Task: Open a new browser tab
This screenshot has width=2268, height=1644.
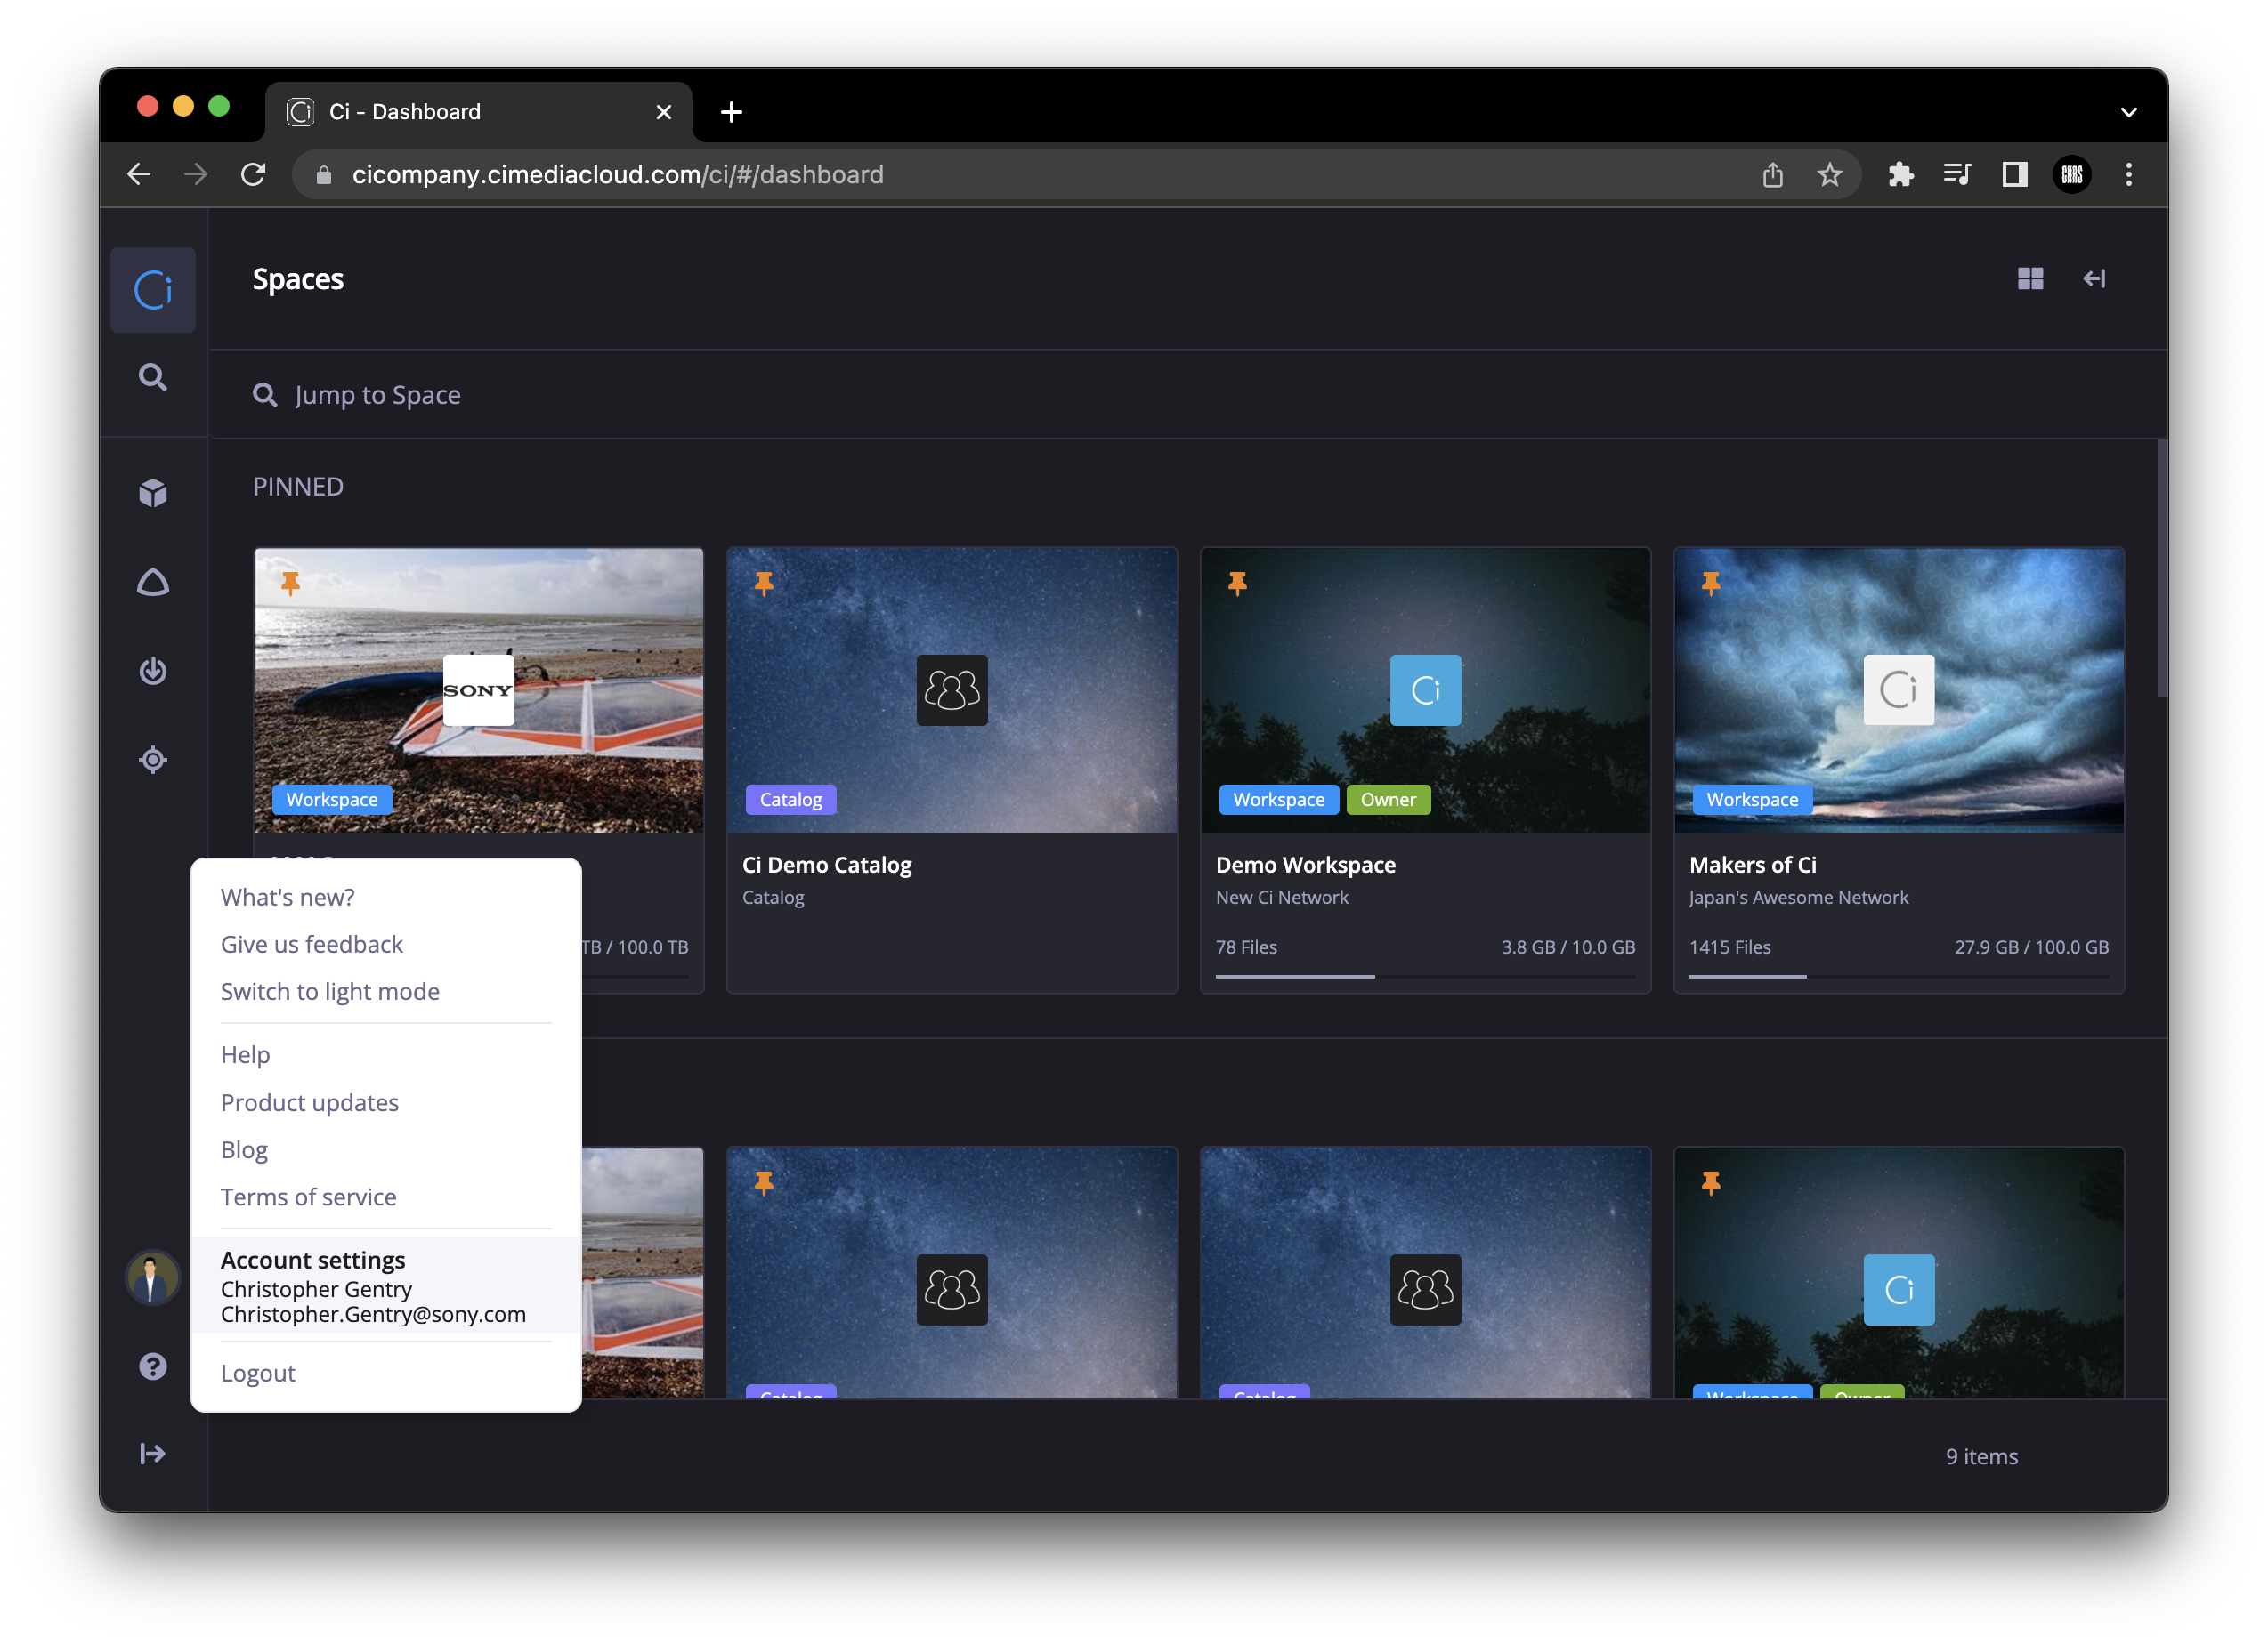Action: [x=731, y=112]
